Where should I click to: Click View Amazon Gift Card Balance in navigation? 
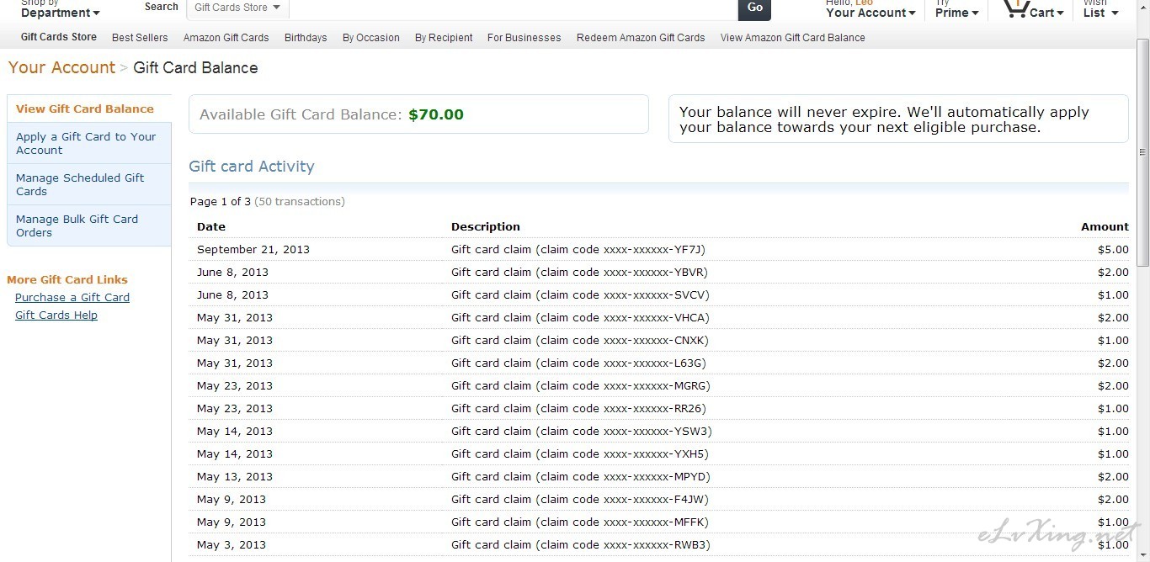tap(793, 38)
